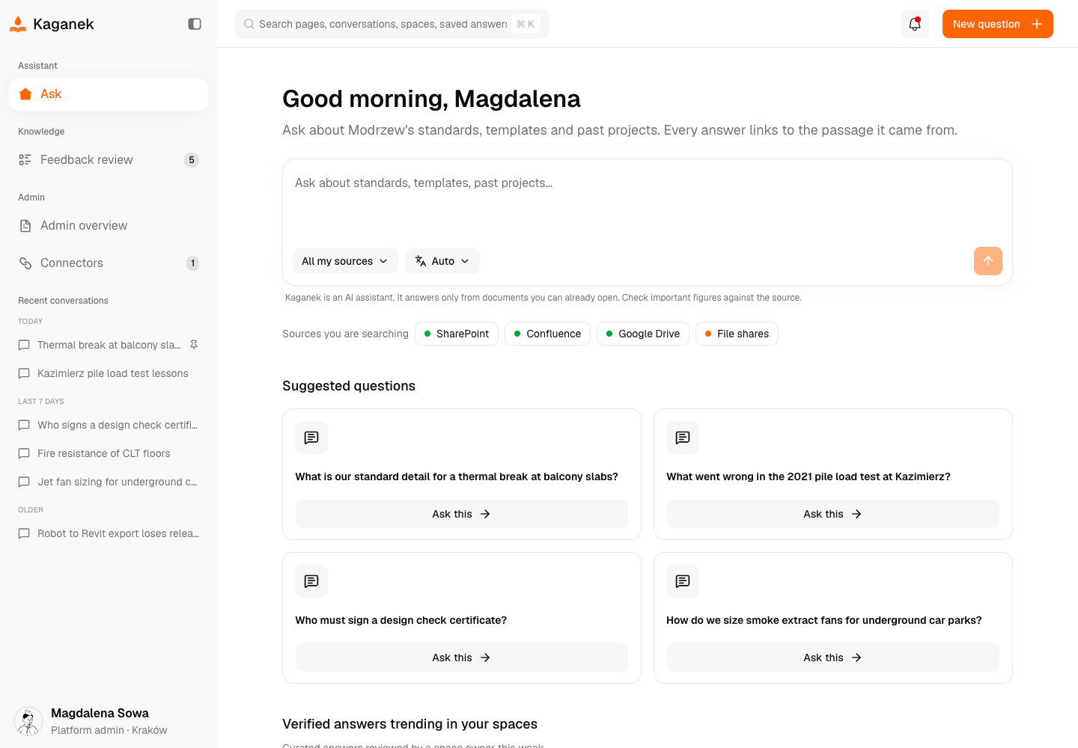Open the All my sources dropdown
The height and width of the screenshot is (748, 1078).
point(345,261)
